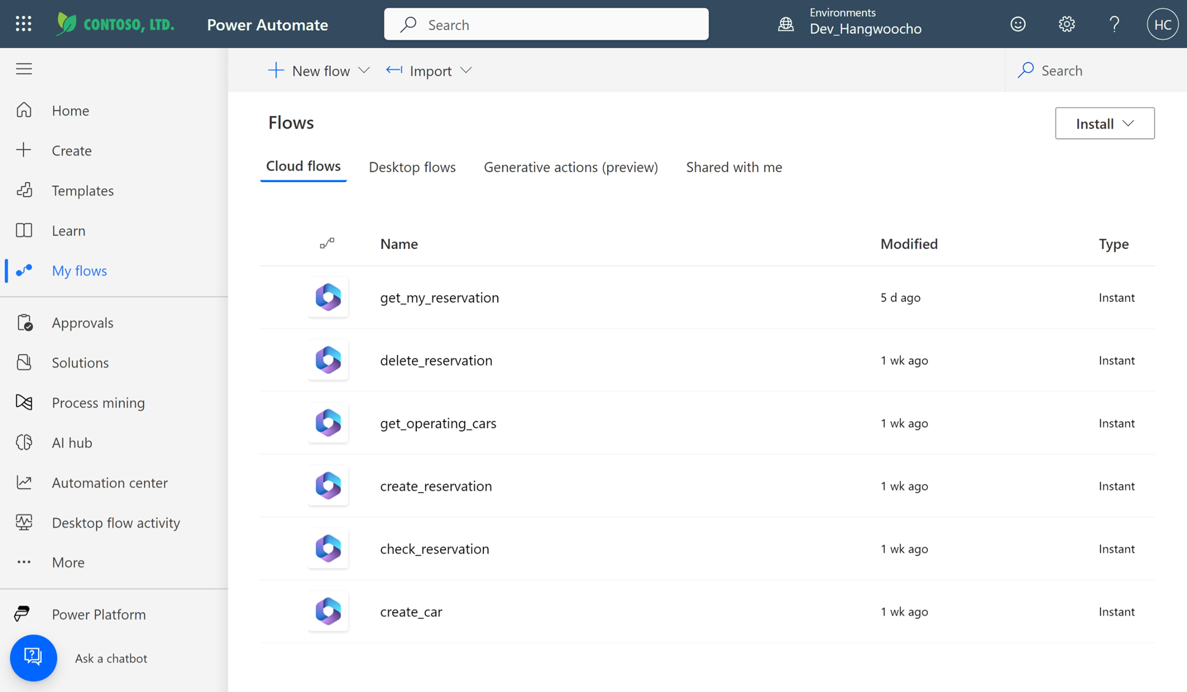Open the Help question mark icon
Screen dimensions: 1187x692
click(x=1114, y=24)
